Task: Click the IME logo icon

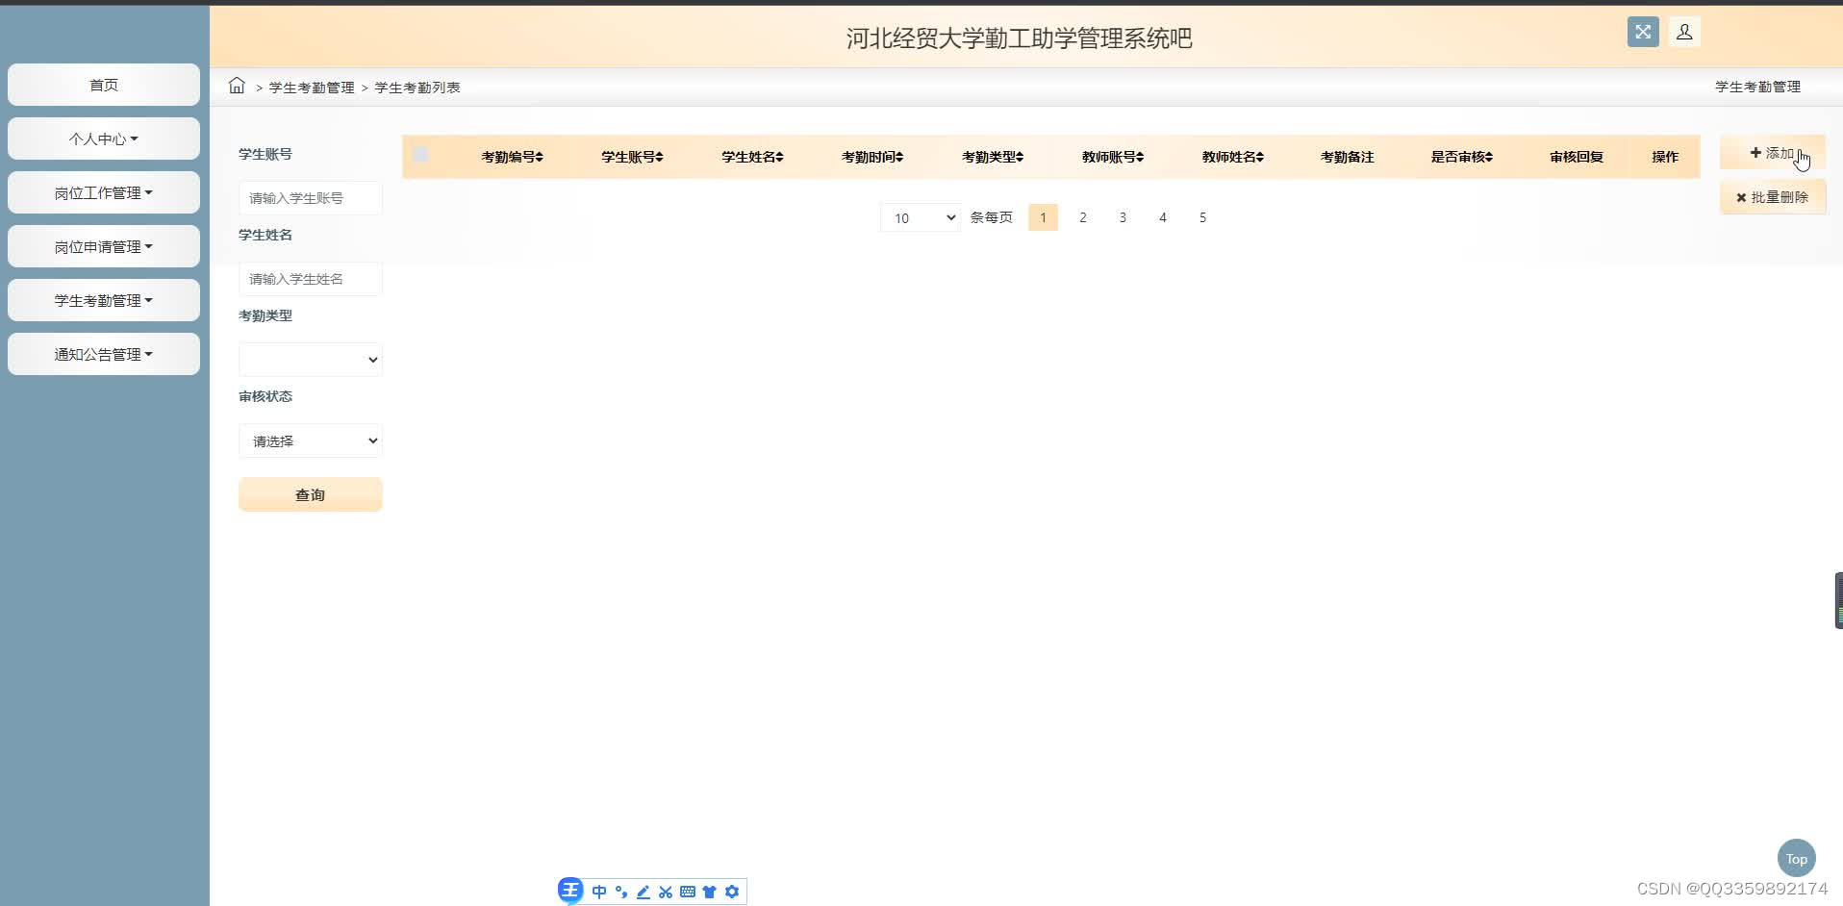Action: click(570, 891)
